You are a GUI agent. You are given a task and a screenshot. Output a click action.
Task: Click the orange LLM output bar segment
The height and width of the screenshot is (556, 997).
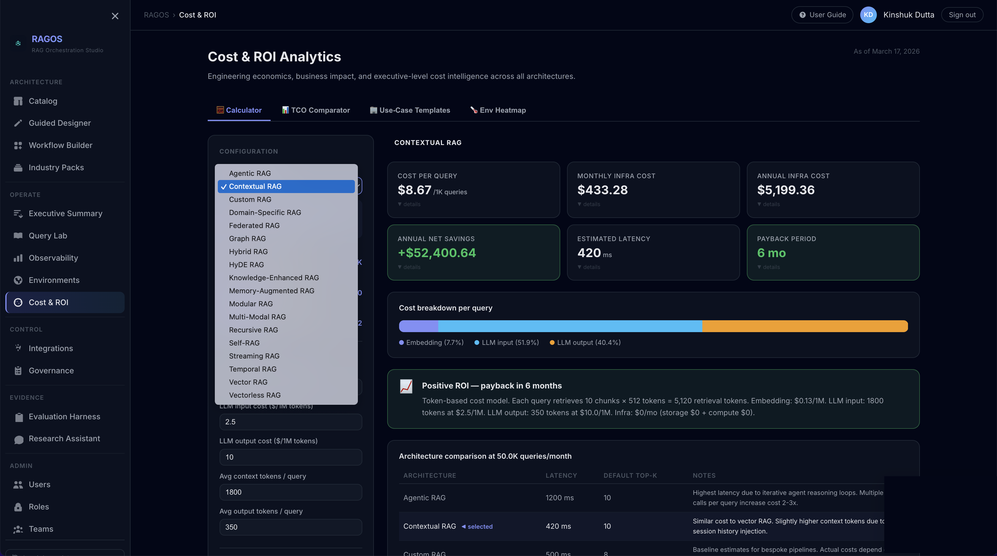(804, 326)
